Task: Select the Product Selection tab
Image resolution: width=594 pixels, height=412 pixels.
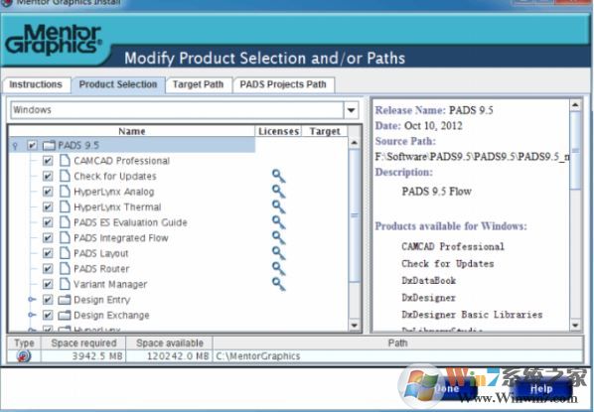Action: point(118,84)
